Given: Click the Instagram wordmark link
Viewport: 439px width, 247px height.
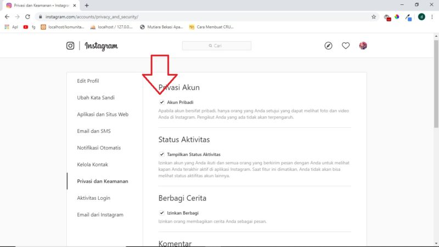Looking at the screenshot, I should [x=102, y=46].
